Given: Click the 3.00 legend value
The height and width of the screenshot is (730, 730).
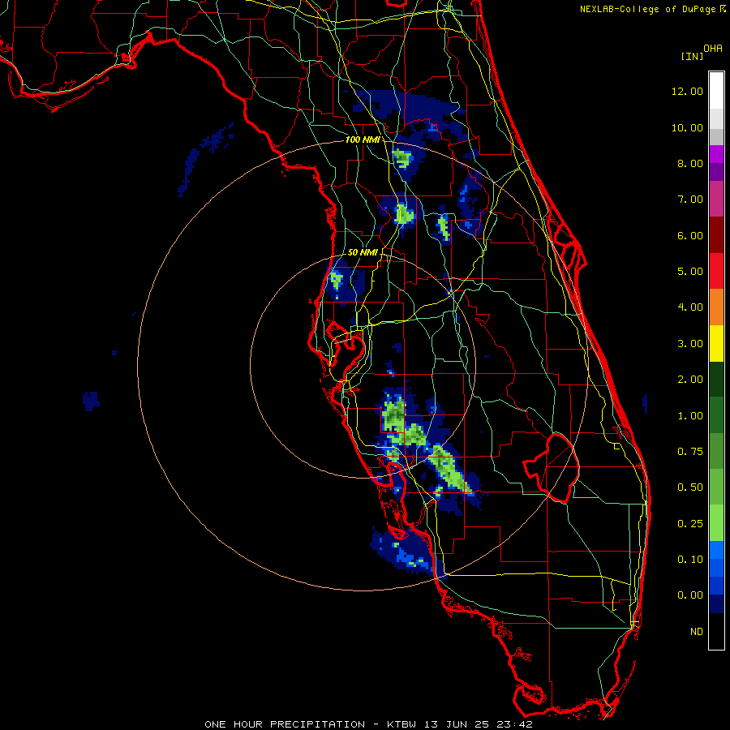Looking at the screenshot, I should coord(690,344).
